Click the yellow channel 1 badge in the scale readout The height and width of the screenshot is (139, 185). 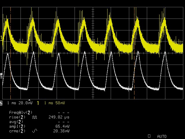click(x=38, y=103)
